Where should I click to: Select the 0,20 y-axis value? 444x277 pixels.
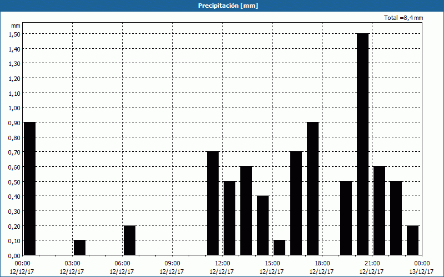click(x=14, y=226)
